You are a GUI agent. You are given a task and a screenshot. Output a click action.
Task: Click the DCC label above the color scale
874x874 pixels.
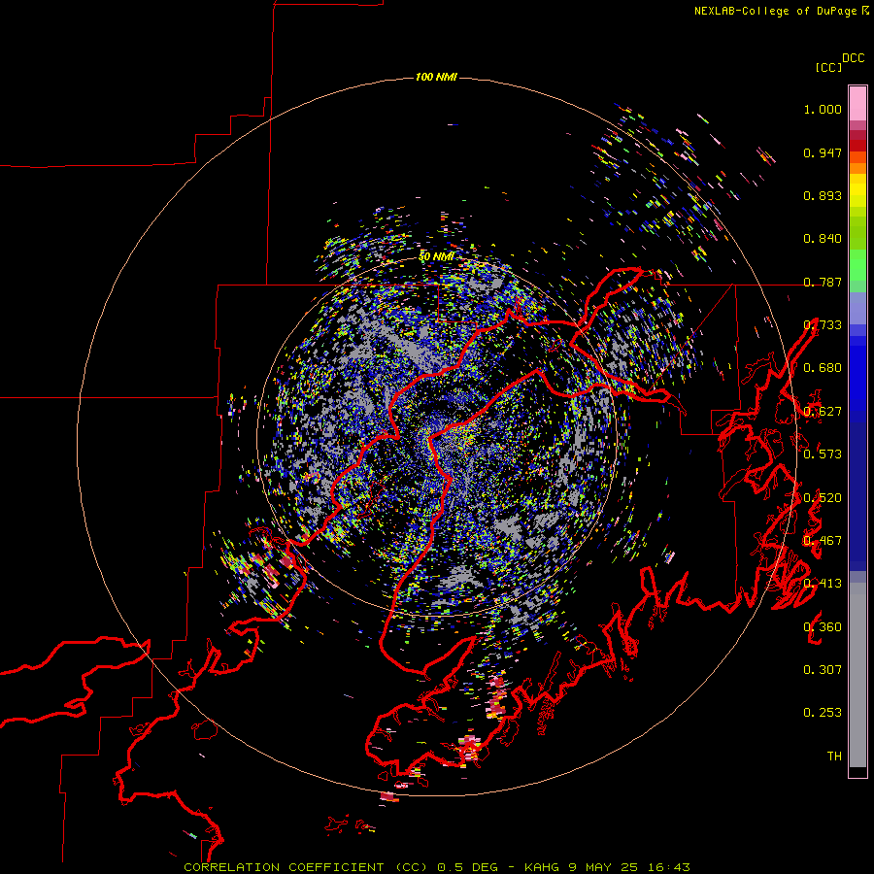click(854, 58)
